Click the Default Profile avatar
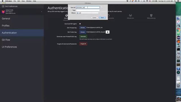 click(3, 12)
